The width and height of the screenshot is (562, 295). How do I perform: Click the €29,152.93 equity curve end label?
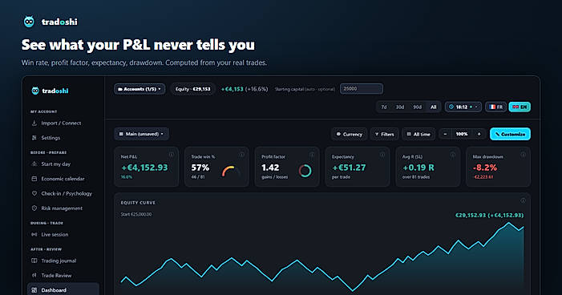(x=489, y=215)
